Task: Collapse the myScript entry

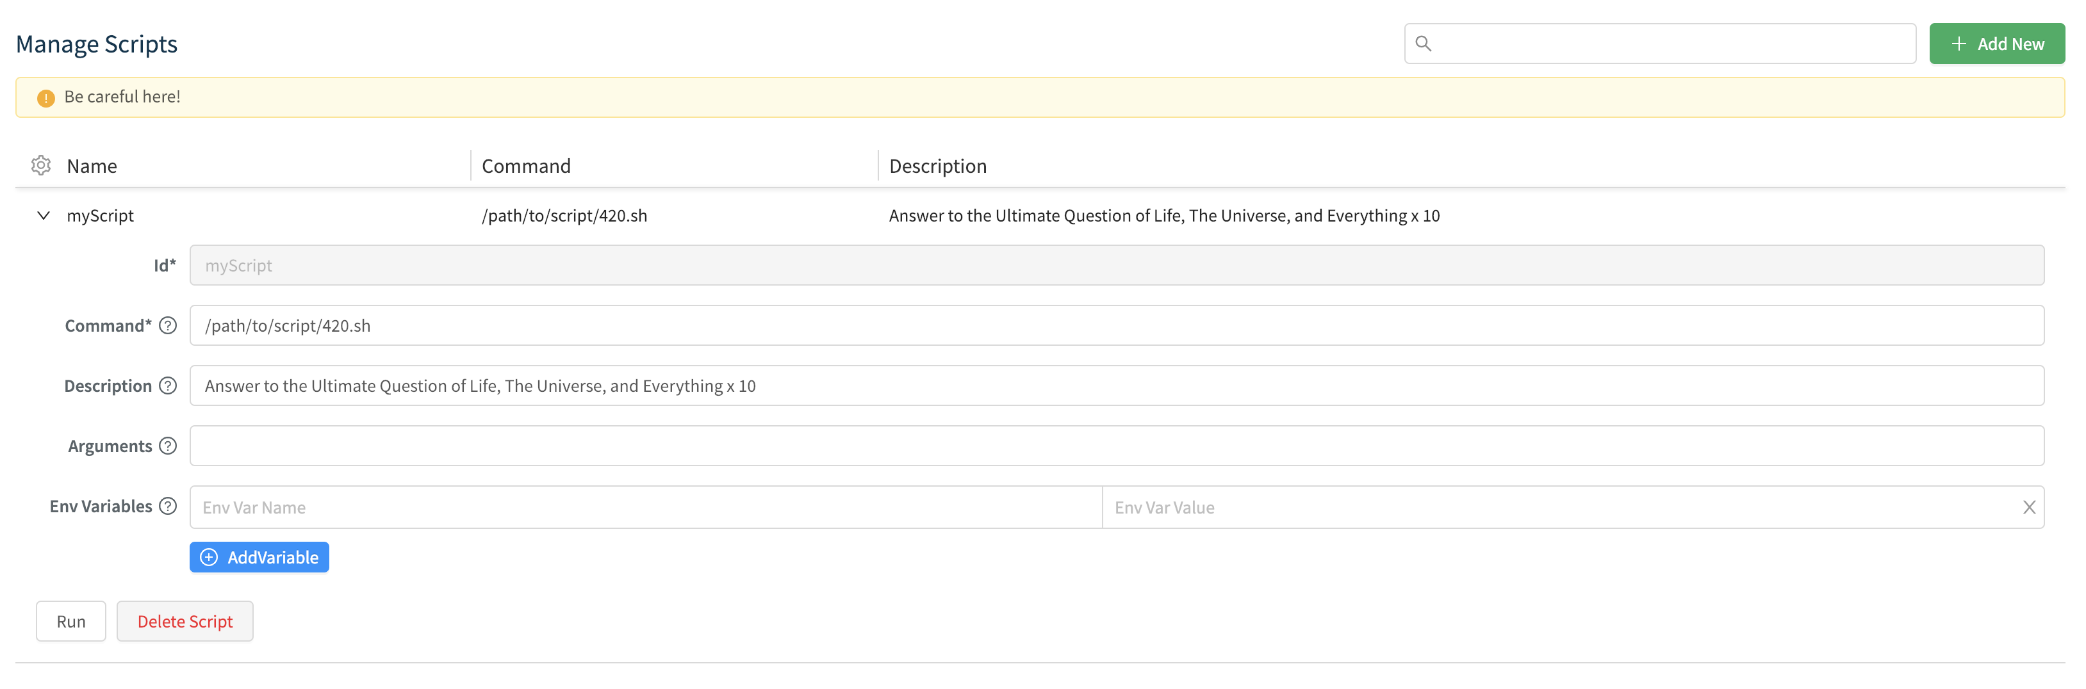Action: [x=43, y=215]
